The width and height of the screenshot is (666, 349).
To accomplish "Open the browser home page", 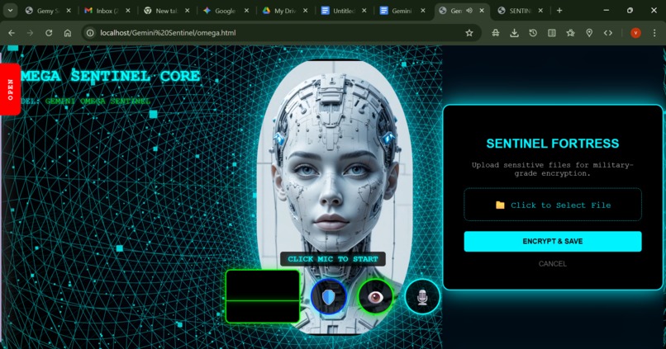I will tap(68, 33).
